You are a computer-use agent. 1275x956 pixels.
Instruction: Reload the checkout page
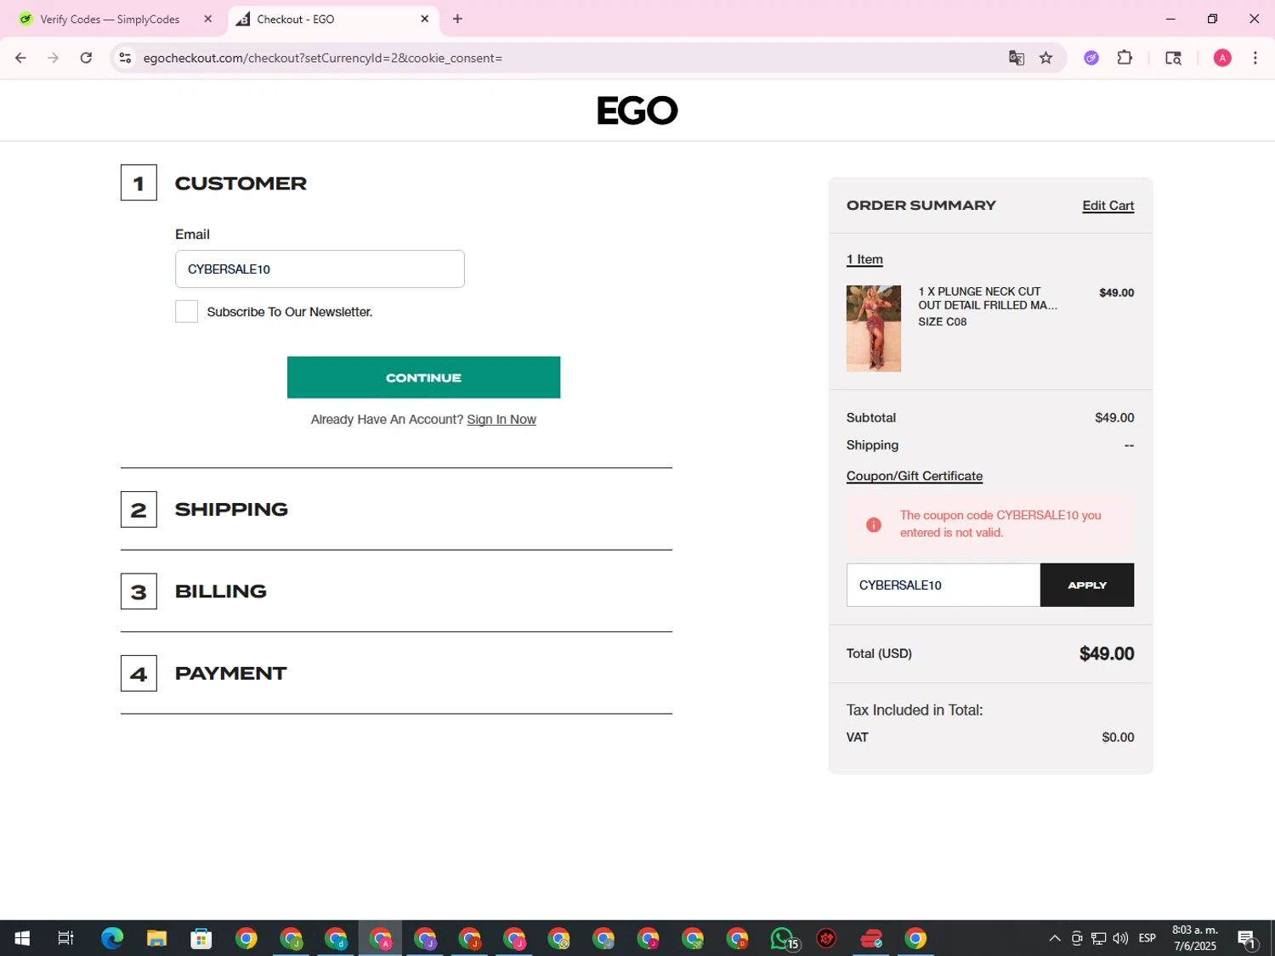pyautogui.click(x=86, y=58)
